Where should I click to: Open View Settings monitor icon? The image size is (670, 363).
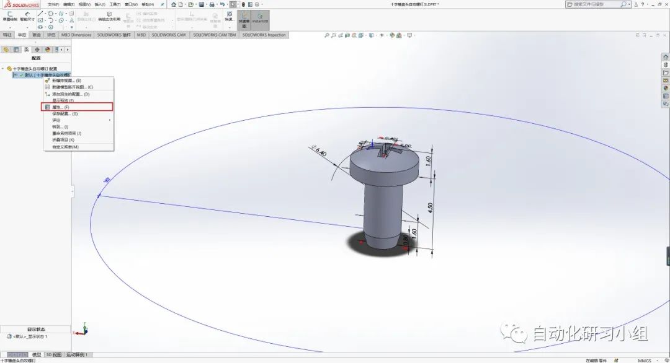click(x=409, y=35)
